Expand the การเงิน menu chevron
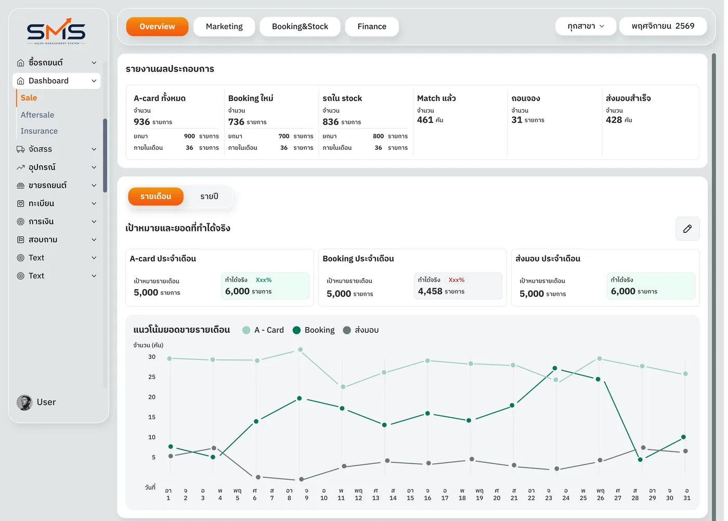Viewport: 728px width, 521px height. 94,222
